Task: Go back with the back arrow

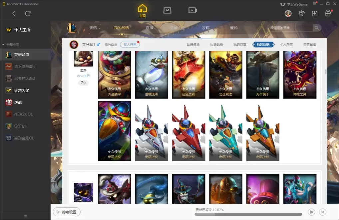Action: [x=14, y=14]
